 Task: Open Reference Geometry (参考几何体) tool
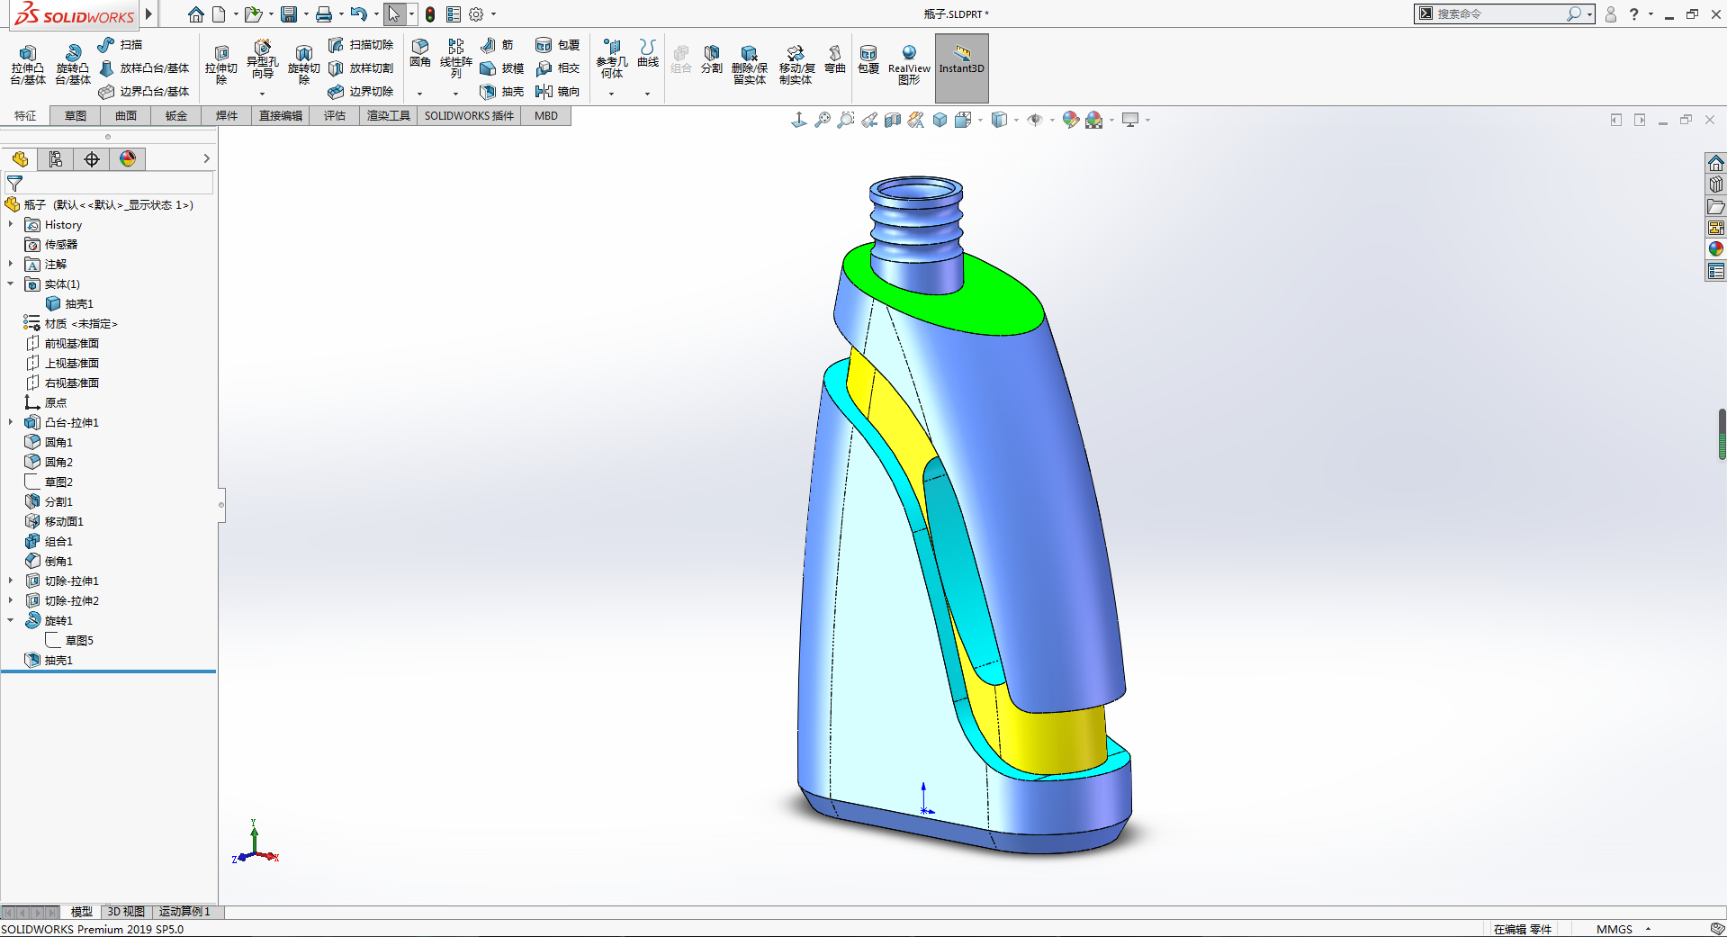[612, 59]
